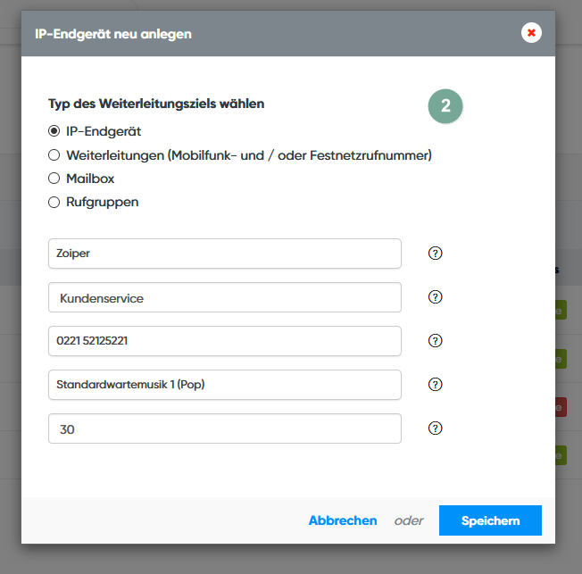Click the help icon next to Kundenservice

(436, 297)
